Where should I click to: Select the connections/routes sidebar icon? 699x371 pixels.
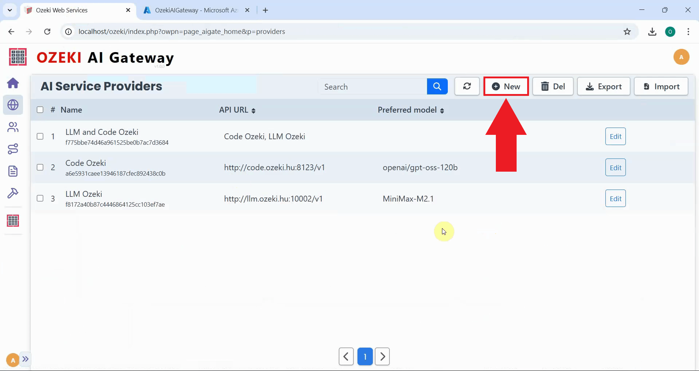tap(13, 149)
